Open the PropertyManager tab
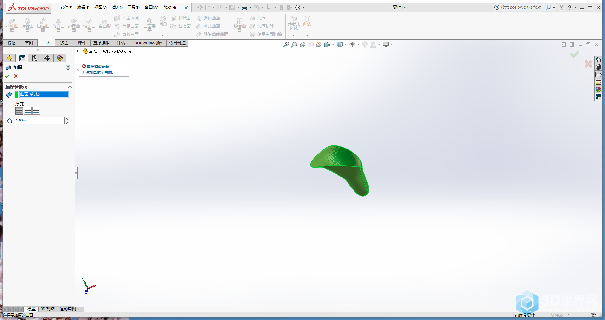Screen dimensions: 605x320 tap(22, 58)
